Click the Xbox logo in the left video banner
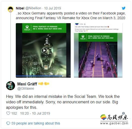132x129 pixels. click(x=27, y=28)
